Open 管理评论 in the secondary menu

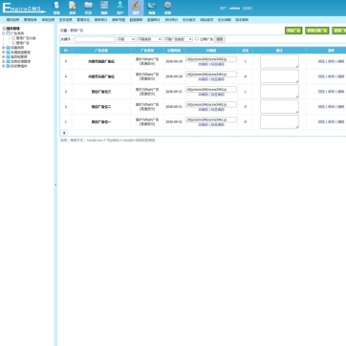coord(83,20)
